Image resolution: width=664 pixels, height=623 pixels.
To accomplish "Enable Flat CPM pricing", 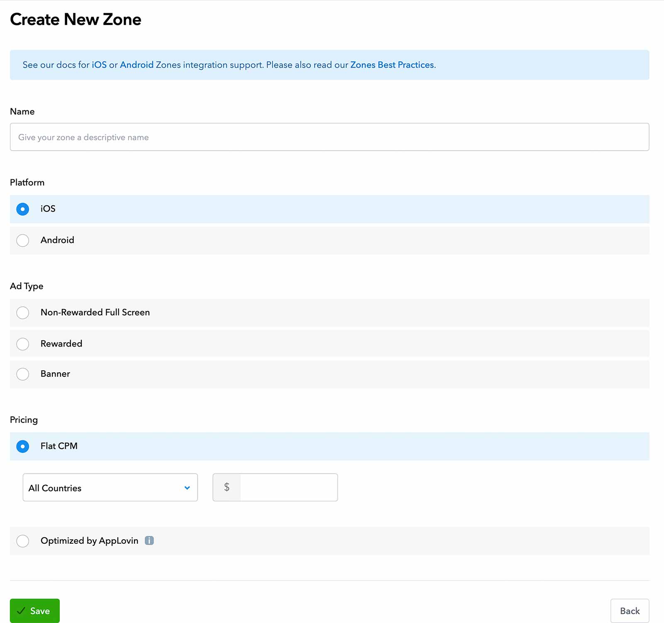I will (x=23, y=446).
